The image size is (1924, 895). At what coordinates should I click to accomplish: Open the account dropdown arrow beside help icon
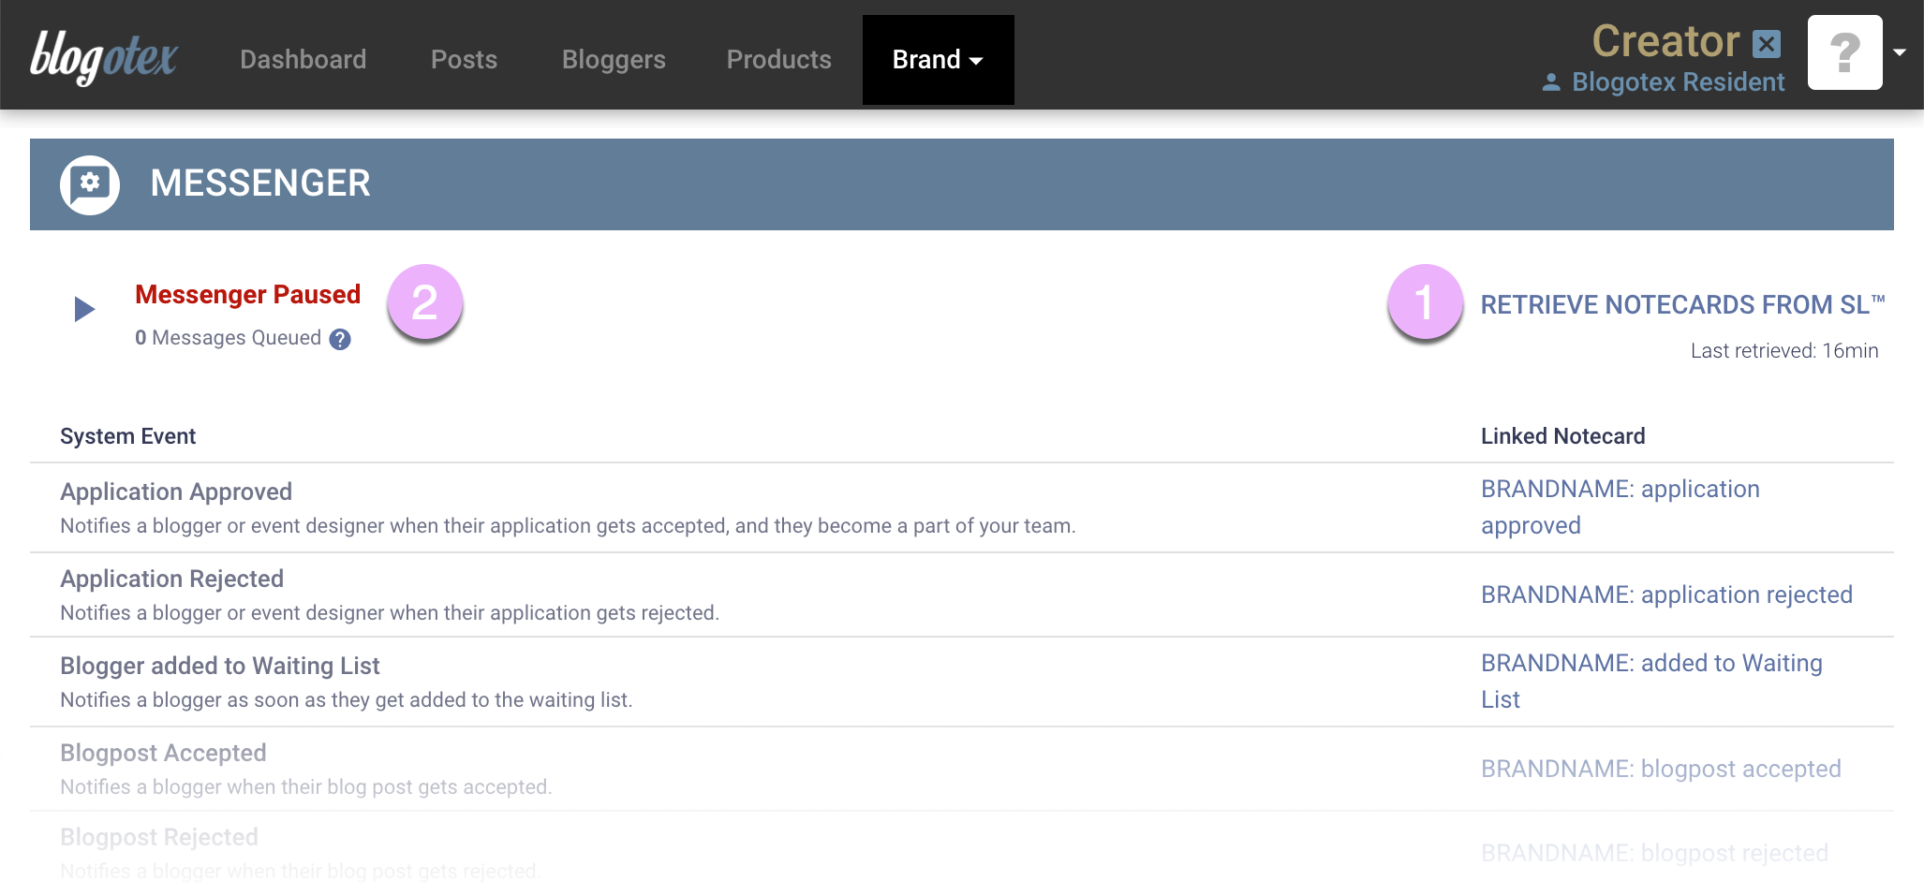pos(1902,52)
